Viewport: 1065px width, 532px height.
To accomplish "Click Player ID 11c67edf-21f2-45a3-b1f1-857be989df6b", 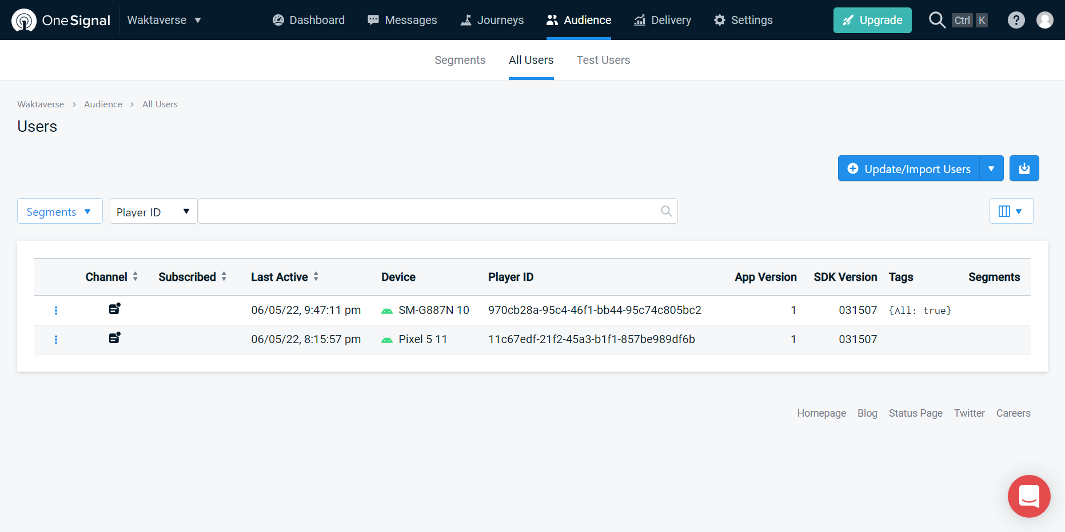I will [592, 339].
